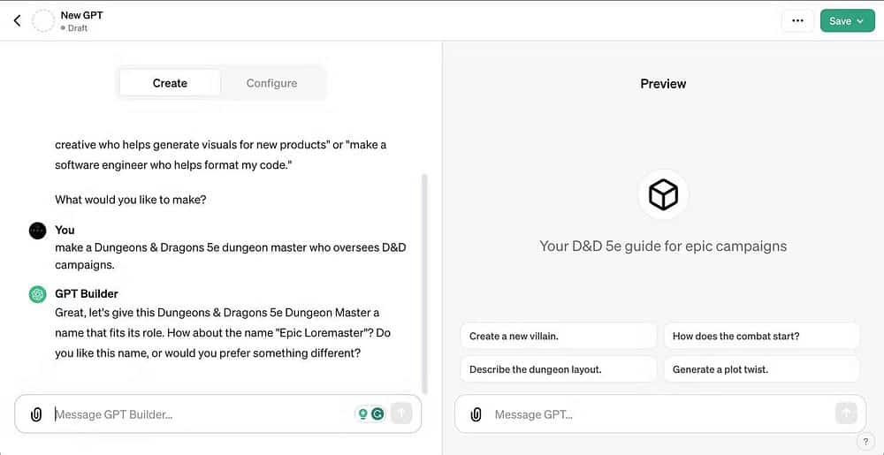Open the Save dropdown
Viewport: 884px width, 455px height.
(848, 21)
